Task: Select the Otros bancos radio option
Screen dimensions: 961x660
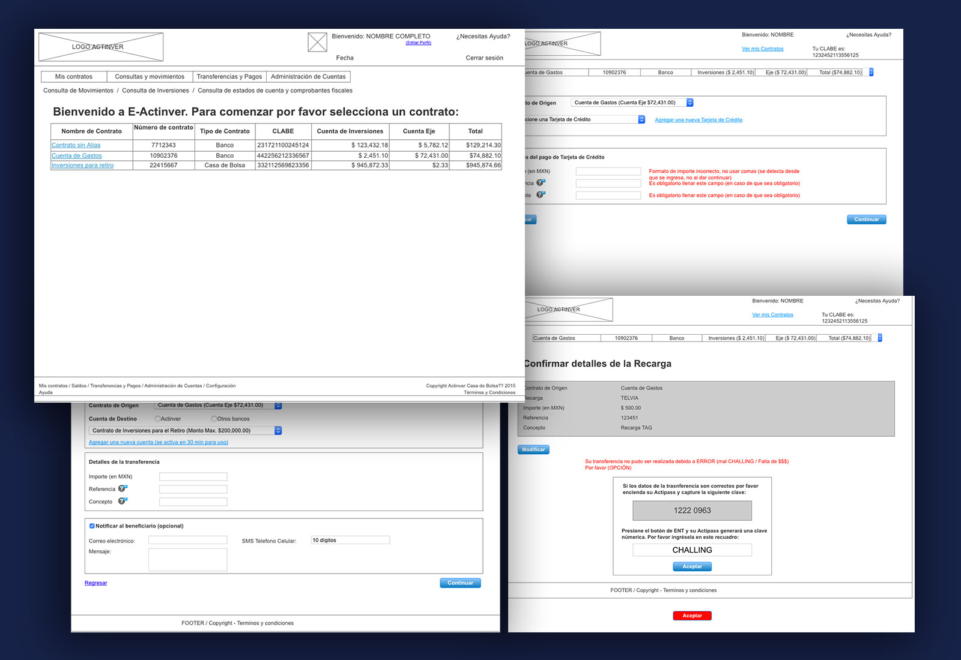Action: pyautogui.click(x=214, y=419)
